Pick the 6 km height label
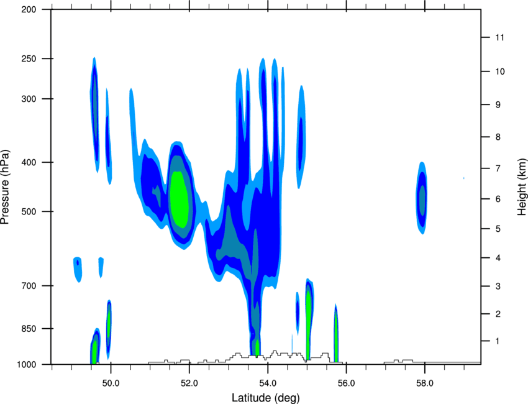Screen dimensions: 528x404 point(498,199)
